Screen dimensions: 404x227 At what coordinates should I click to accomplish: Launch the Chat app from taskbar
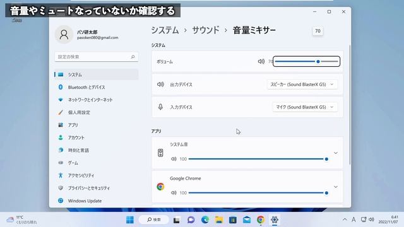pyautogui.click(x=191, y=220)
